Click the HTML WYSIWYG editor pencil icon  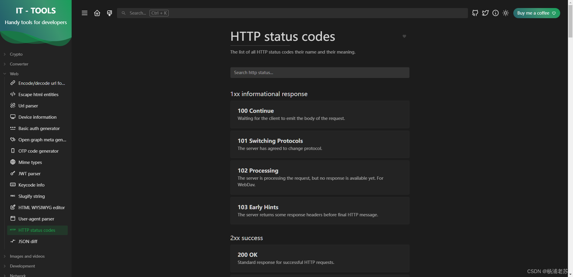pos(13,207)
